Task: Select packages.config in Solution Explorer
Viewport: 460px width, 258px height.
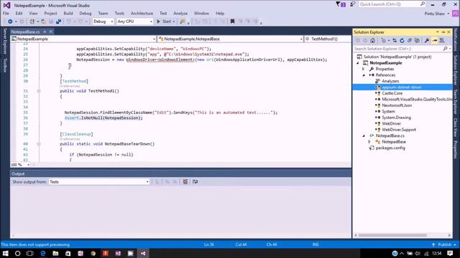Action: click(390, 148)
